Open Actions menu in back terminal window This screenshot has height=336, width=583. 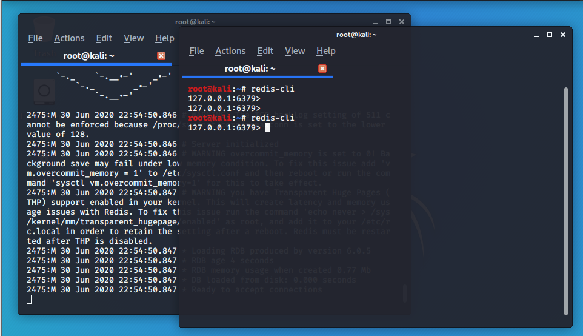(x=69, y=38)
